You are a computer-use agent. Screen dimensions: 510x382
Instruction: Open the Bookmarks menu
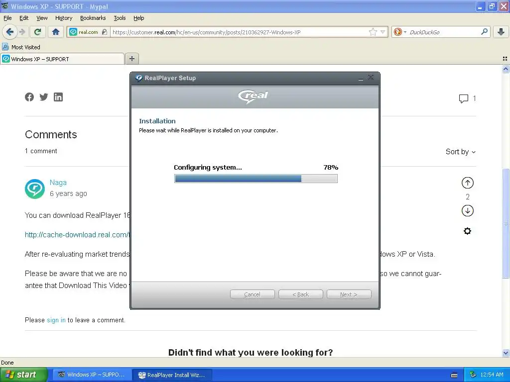coord(93,18)
